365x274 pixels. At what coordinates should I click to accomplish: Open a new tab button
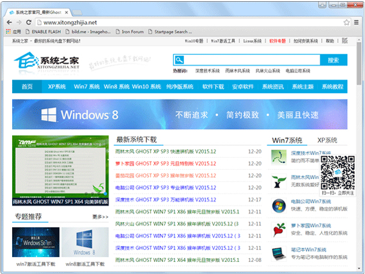coord(77,12)
